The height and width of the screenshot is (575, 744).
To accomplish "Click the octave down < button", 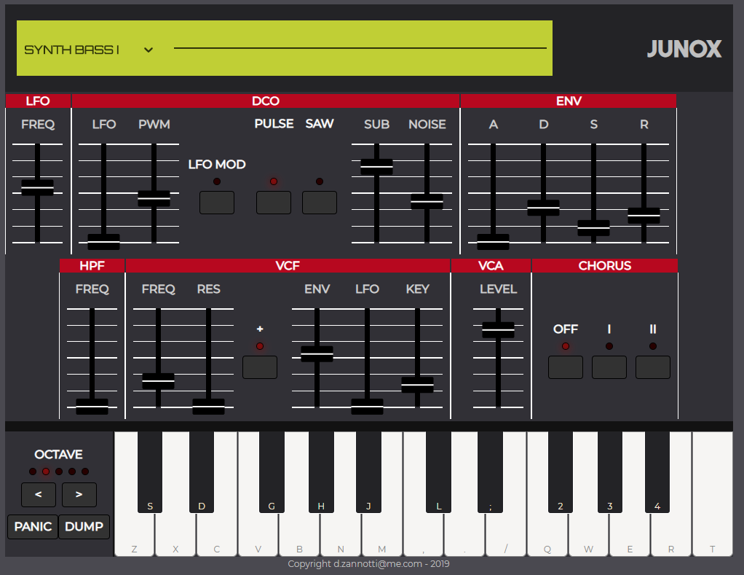I will click(39, 495).
